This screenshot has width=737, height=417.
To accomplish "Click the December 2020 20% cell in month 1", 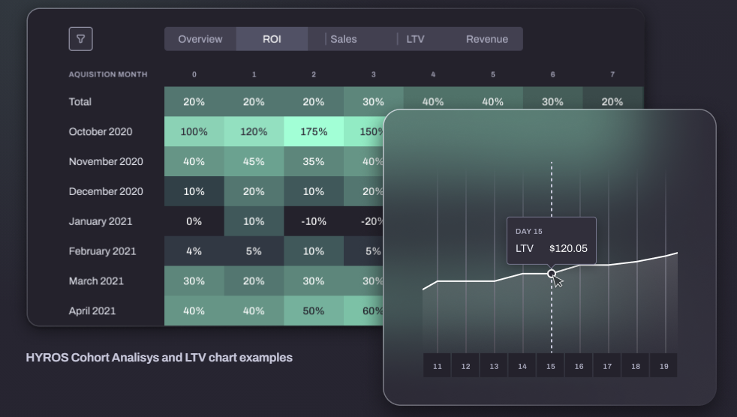I will pyautogui.click(x=254, y=191).
